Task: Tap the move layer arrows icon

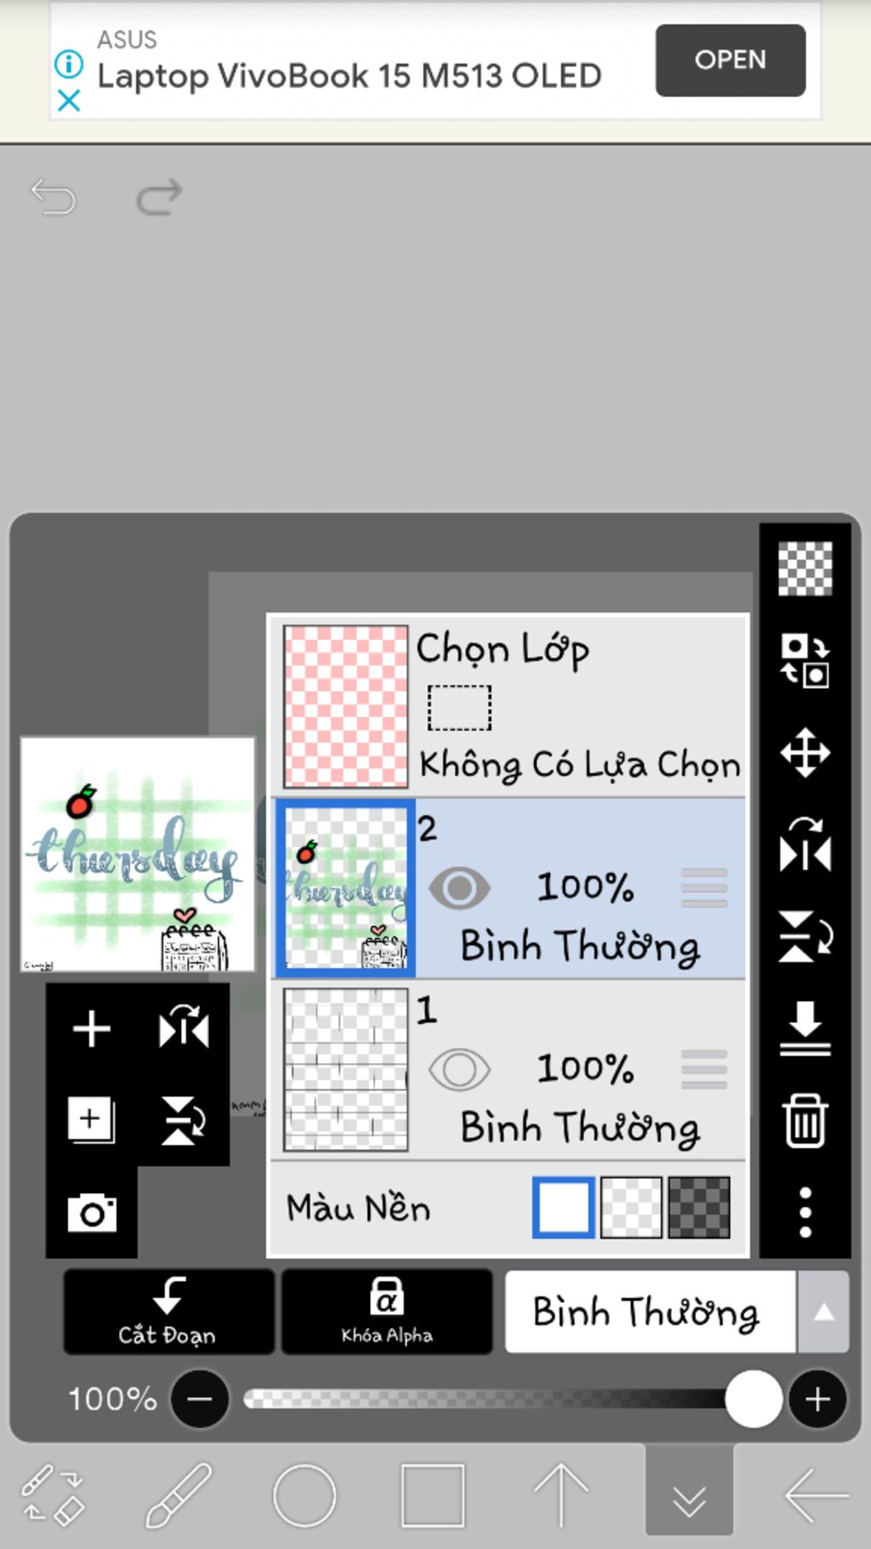Action: [x=805, y=752]
